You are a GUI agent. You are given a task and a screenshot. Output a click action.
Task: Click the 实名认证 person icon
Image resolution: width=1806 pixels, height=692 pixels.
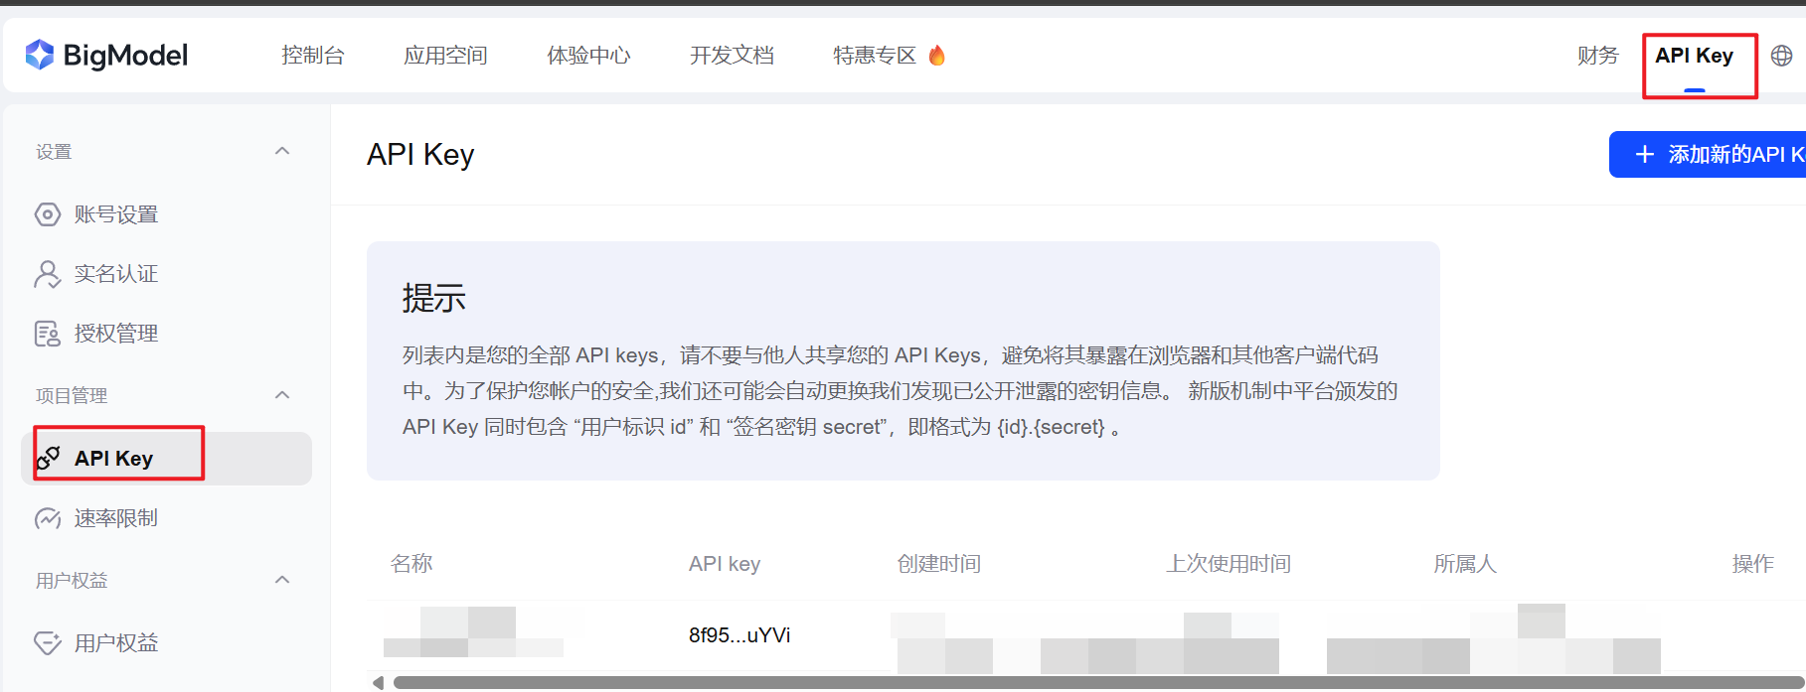(x=48, y=274)
